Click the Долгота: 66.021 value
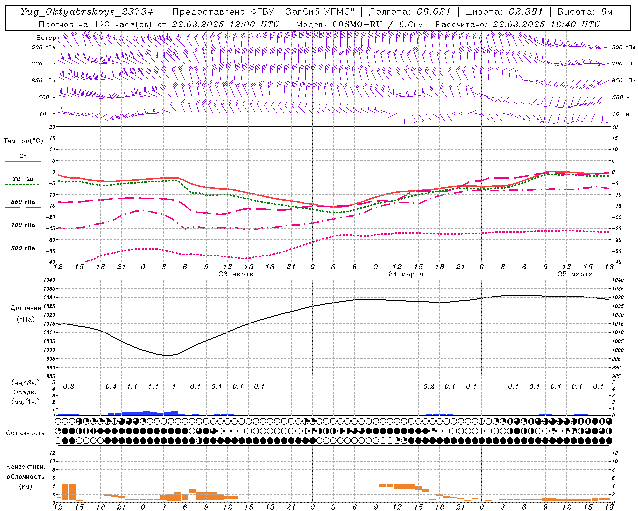Viewport: 638px width, 511px height. 410,12
